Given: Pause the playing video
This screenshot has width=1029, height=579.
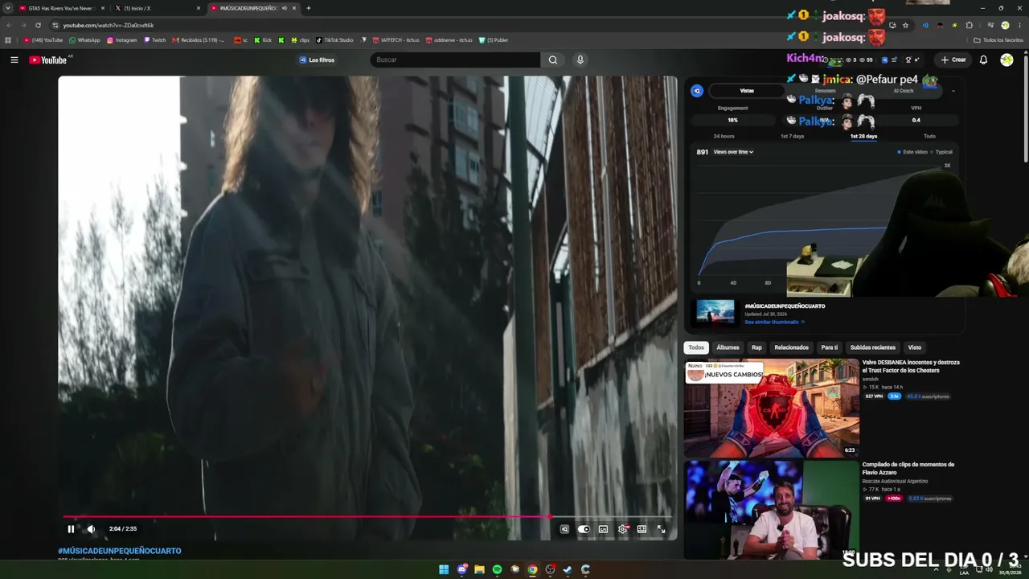Looking at the screenshot, I should tap(71, 529).
